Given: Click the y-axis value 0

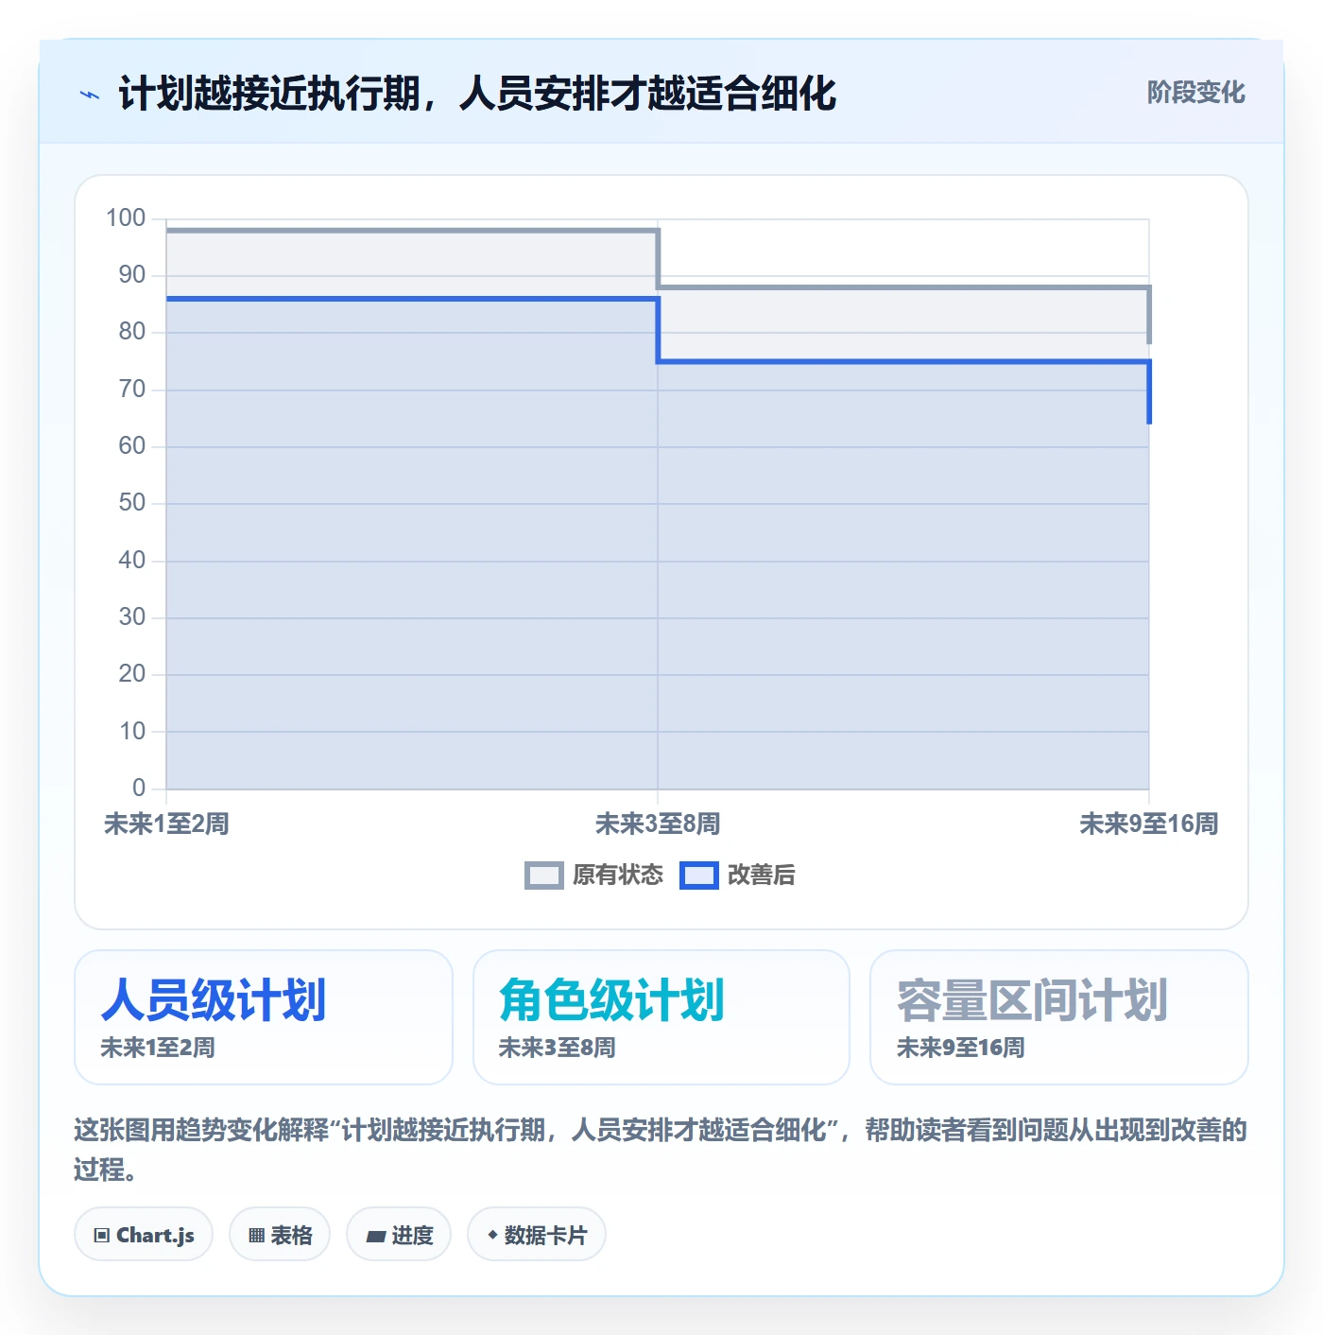Looking at the screenshot, I should coord(139,788).
